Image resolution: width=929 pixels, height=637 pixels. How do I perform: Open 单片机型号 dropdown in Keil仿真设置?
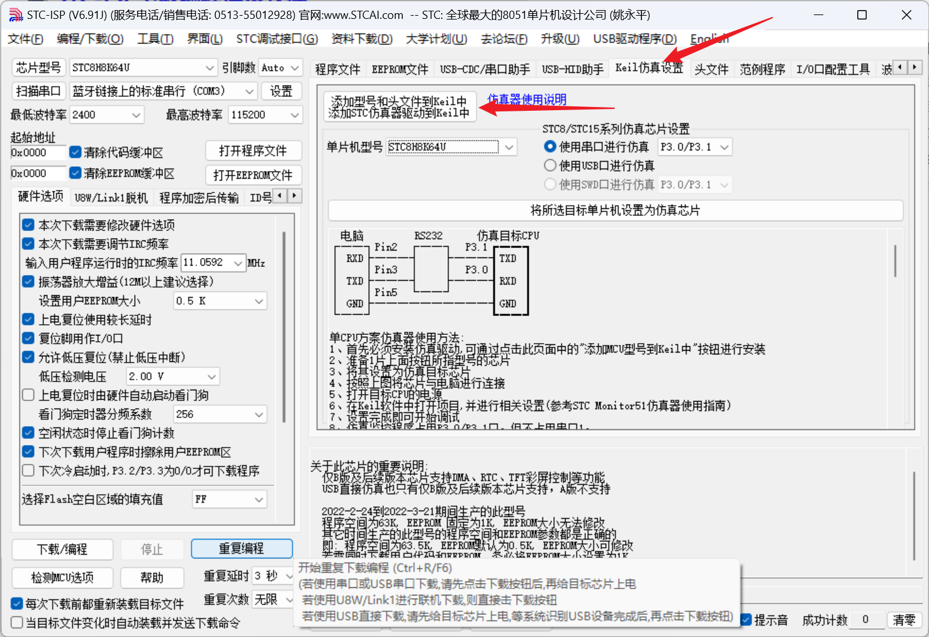point(452,147)
